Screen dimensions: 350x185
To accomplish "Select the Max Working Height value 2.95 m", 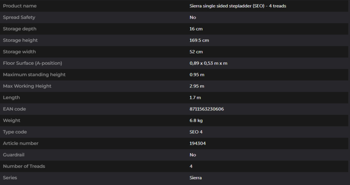I will [196, 86].
